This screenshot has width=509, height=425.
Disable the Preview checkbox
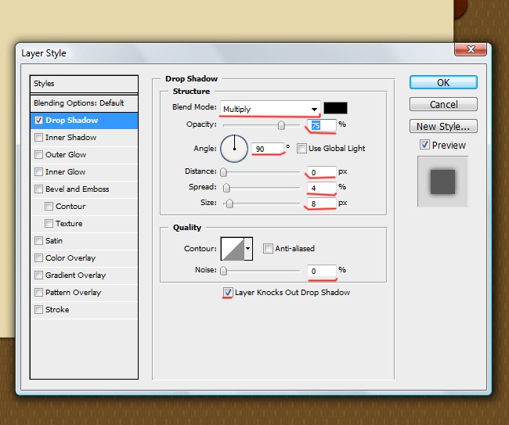click(x=424, y=145)
